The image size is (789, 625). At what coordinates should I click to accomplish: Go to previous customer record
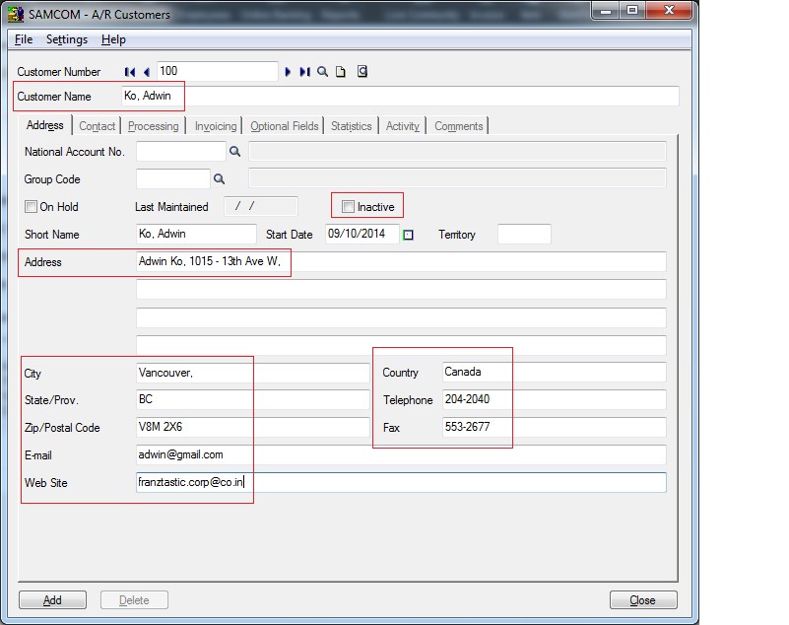click(147, 72)
